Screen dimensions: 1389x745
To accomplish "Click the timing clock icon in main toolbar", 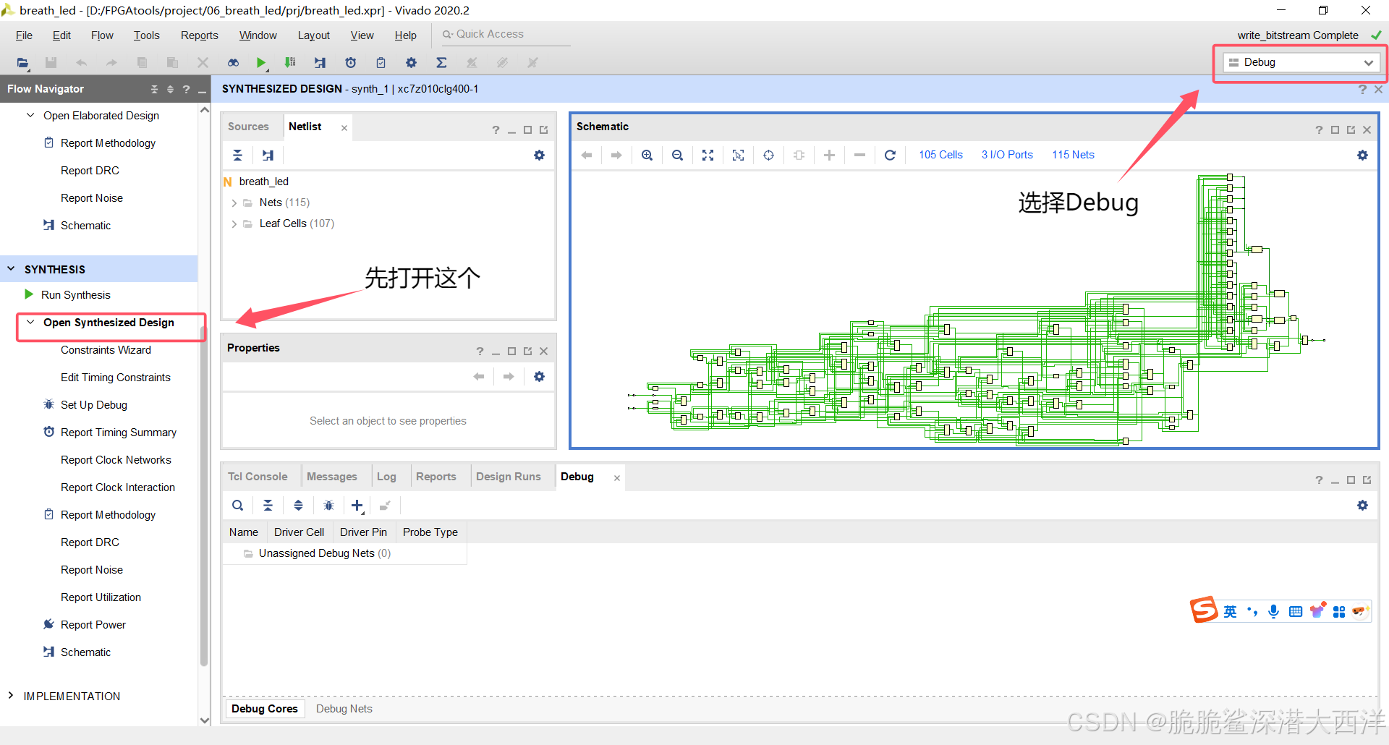I will (x=351, y=63).
